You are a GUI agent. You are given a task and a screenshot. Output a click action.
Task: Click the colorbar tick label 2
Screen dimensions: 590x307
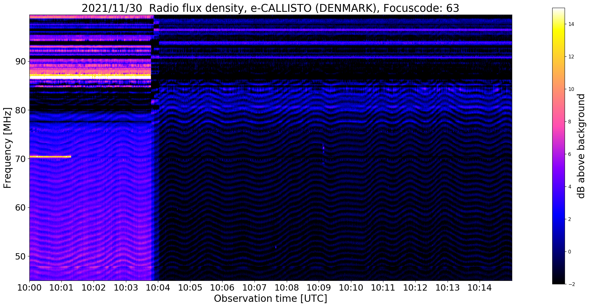(569, 219)
